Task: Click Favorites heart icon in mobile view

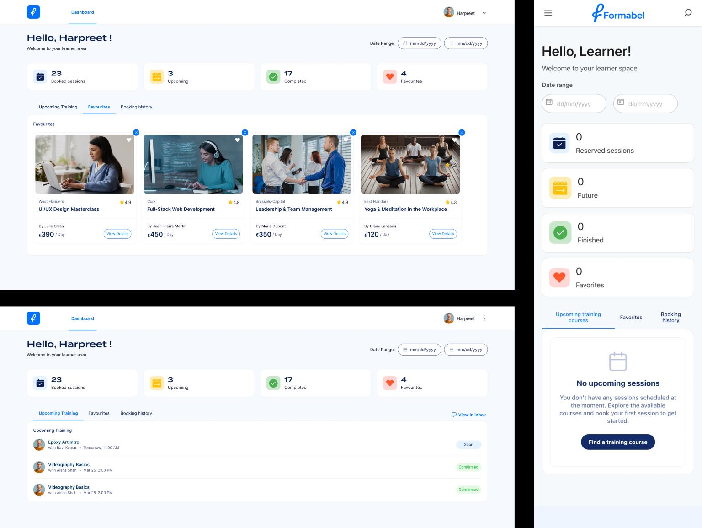Action: [x=559, y=277]
